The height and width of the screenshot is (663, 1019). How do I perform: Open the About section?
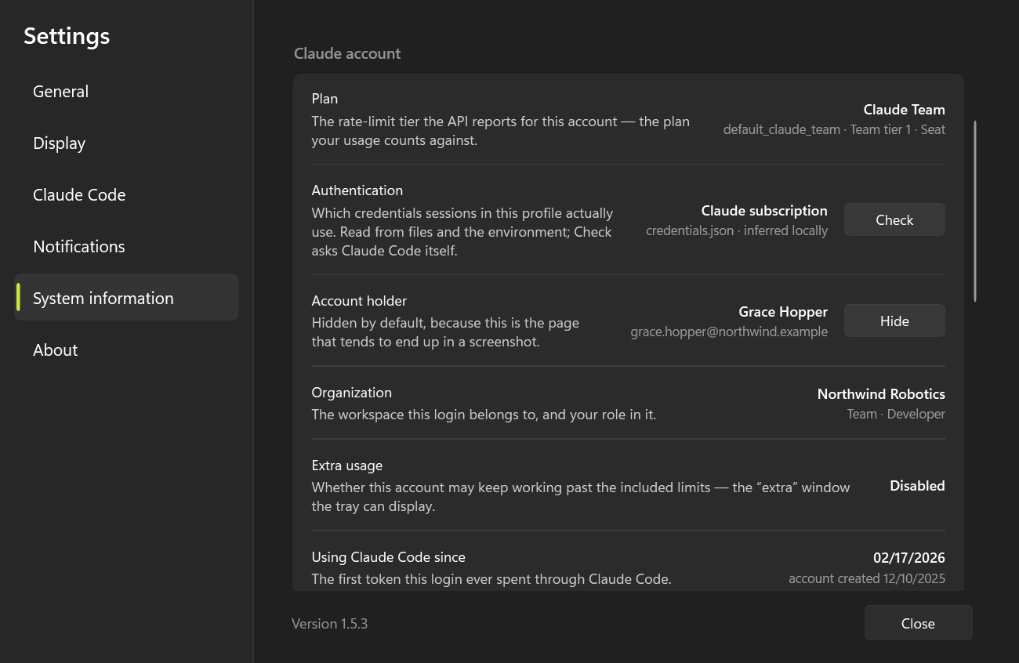pyautogui.click(x=126, y=350)
